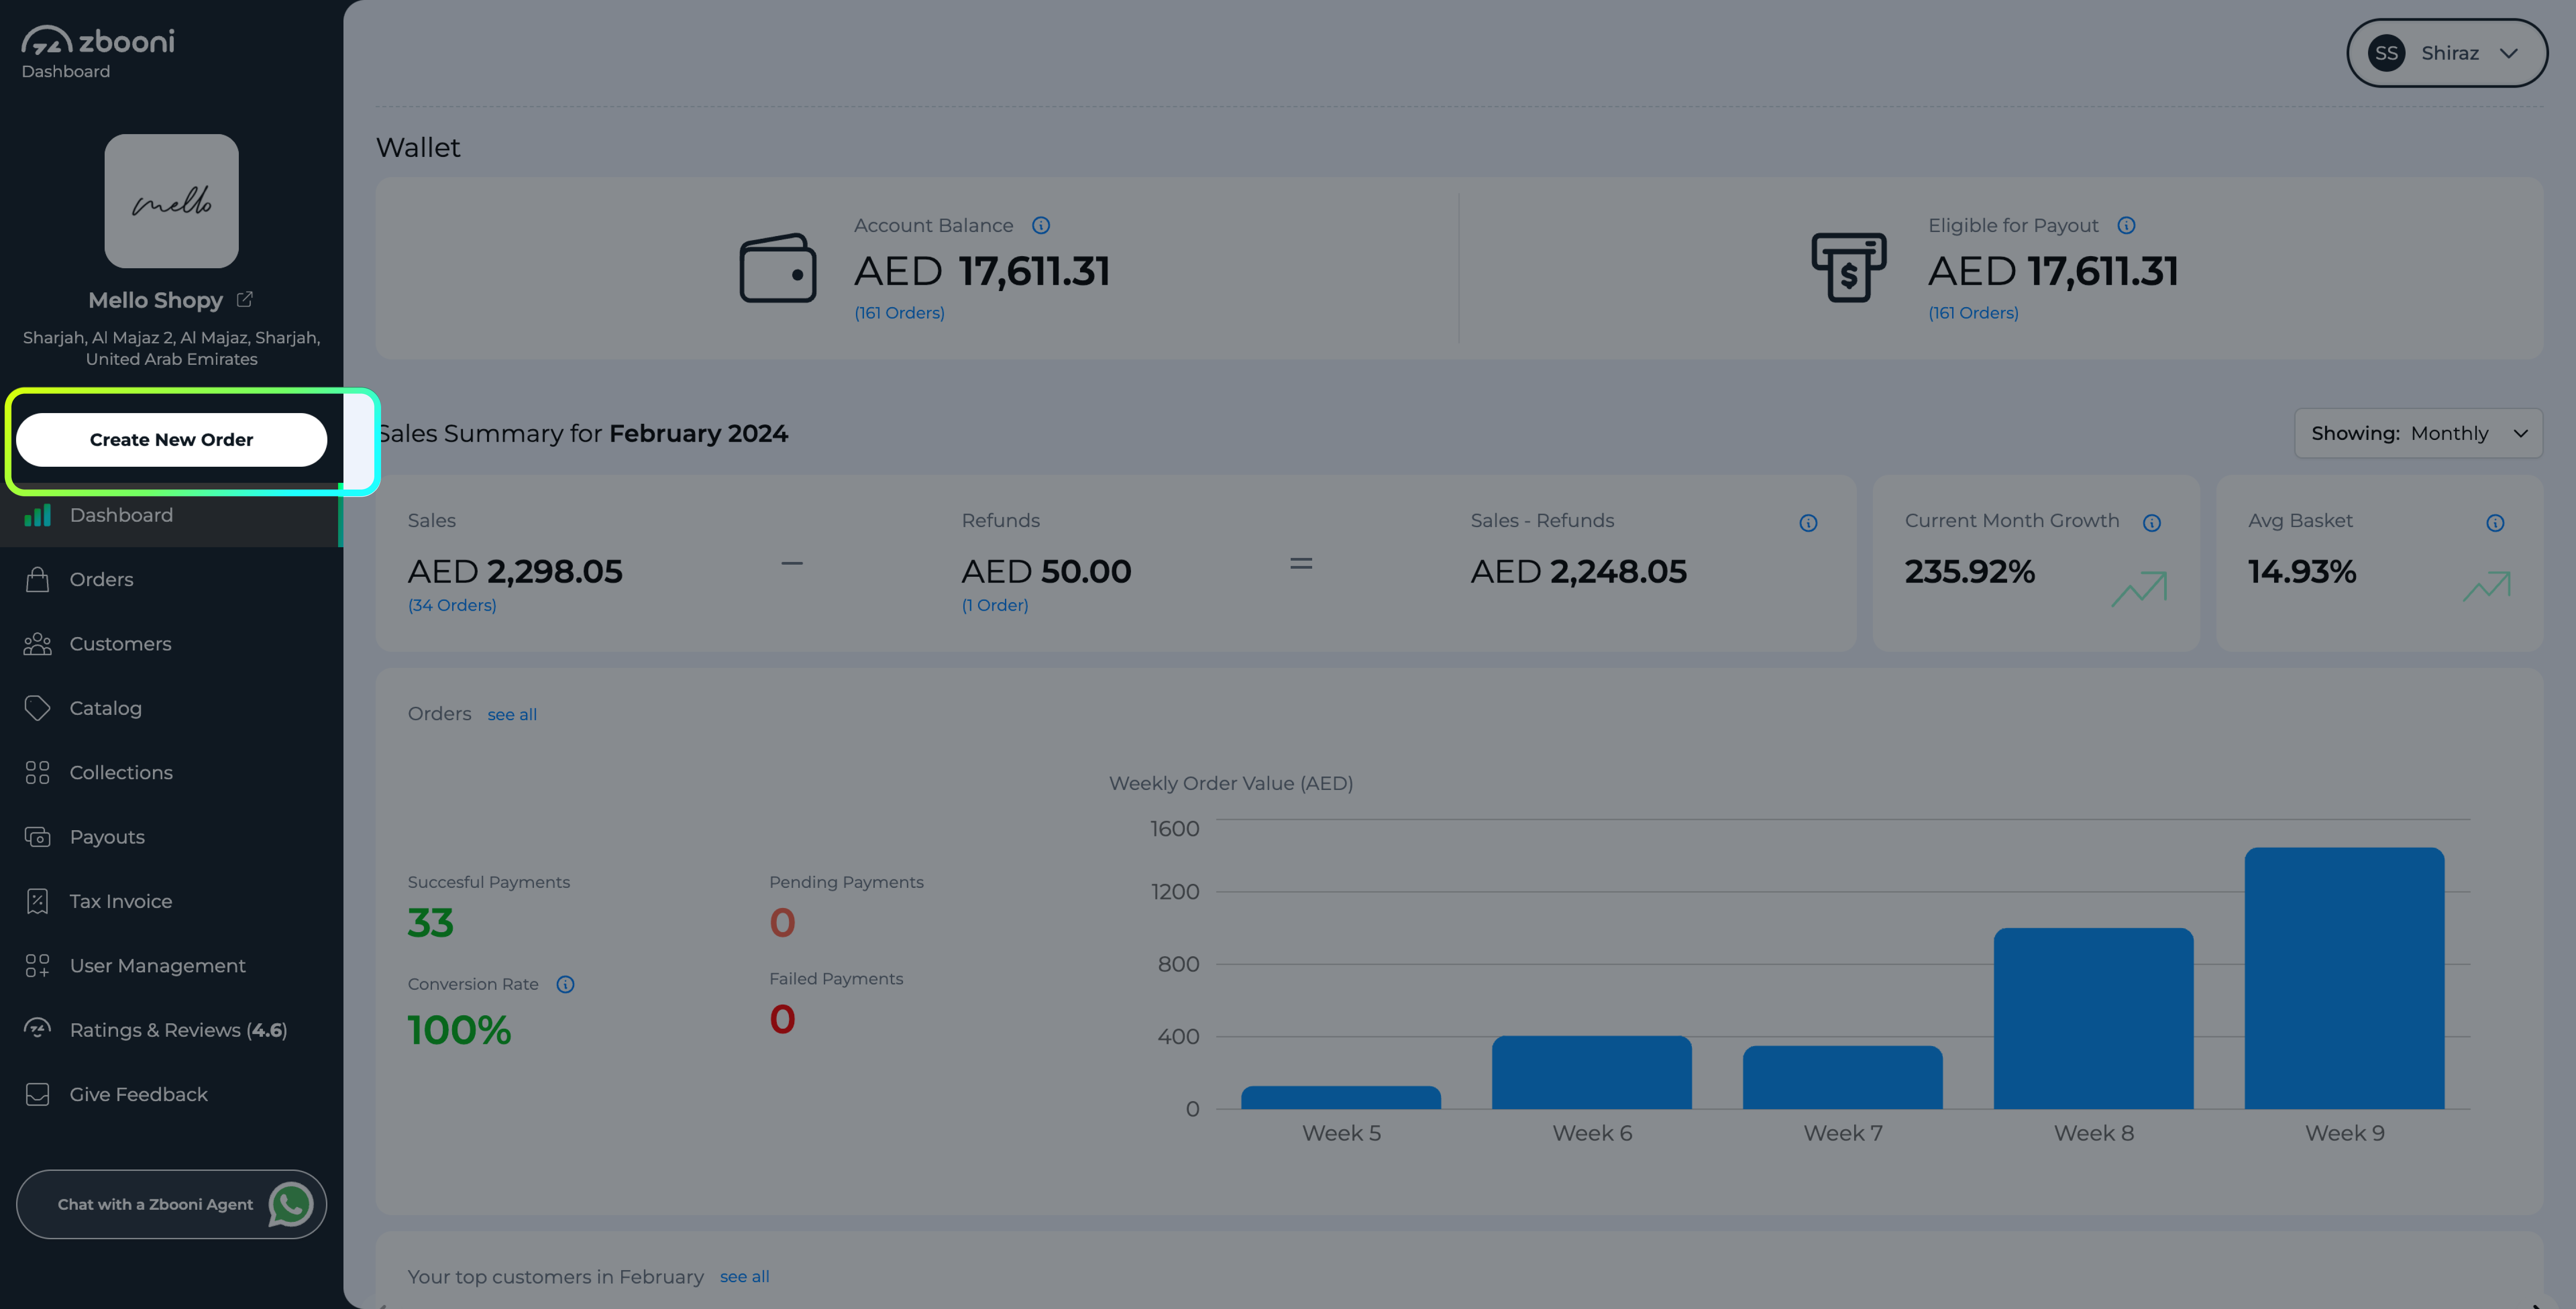Click the (34 Orders) sales link
This screenshot has width=2576, height=1309.
(x=452, y=605)
